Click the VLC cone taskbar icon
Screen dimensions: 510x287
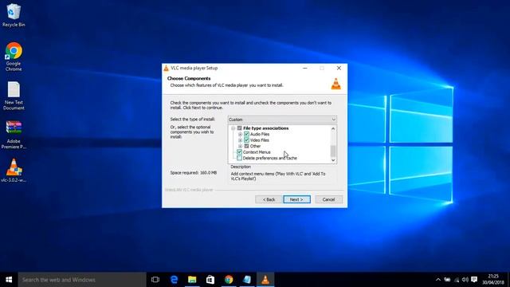265,280
